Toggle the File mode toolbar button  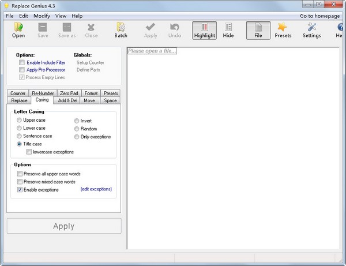tap(258, 31)
